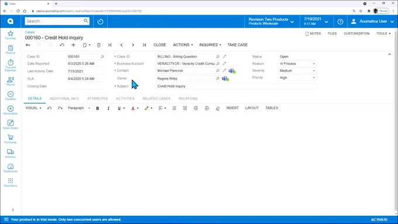Image resolution: width=398 pixels, height=224 pixels.
Task: Open the Paragraph style dropdown
Action: 79,108
